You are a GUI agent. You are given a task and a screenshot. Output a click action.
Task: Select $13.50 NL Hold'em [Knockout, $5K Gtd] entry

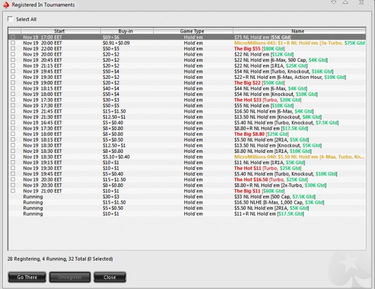pyautogui.click(x=278, y=145)
